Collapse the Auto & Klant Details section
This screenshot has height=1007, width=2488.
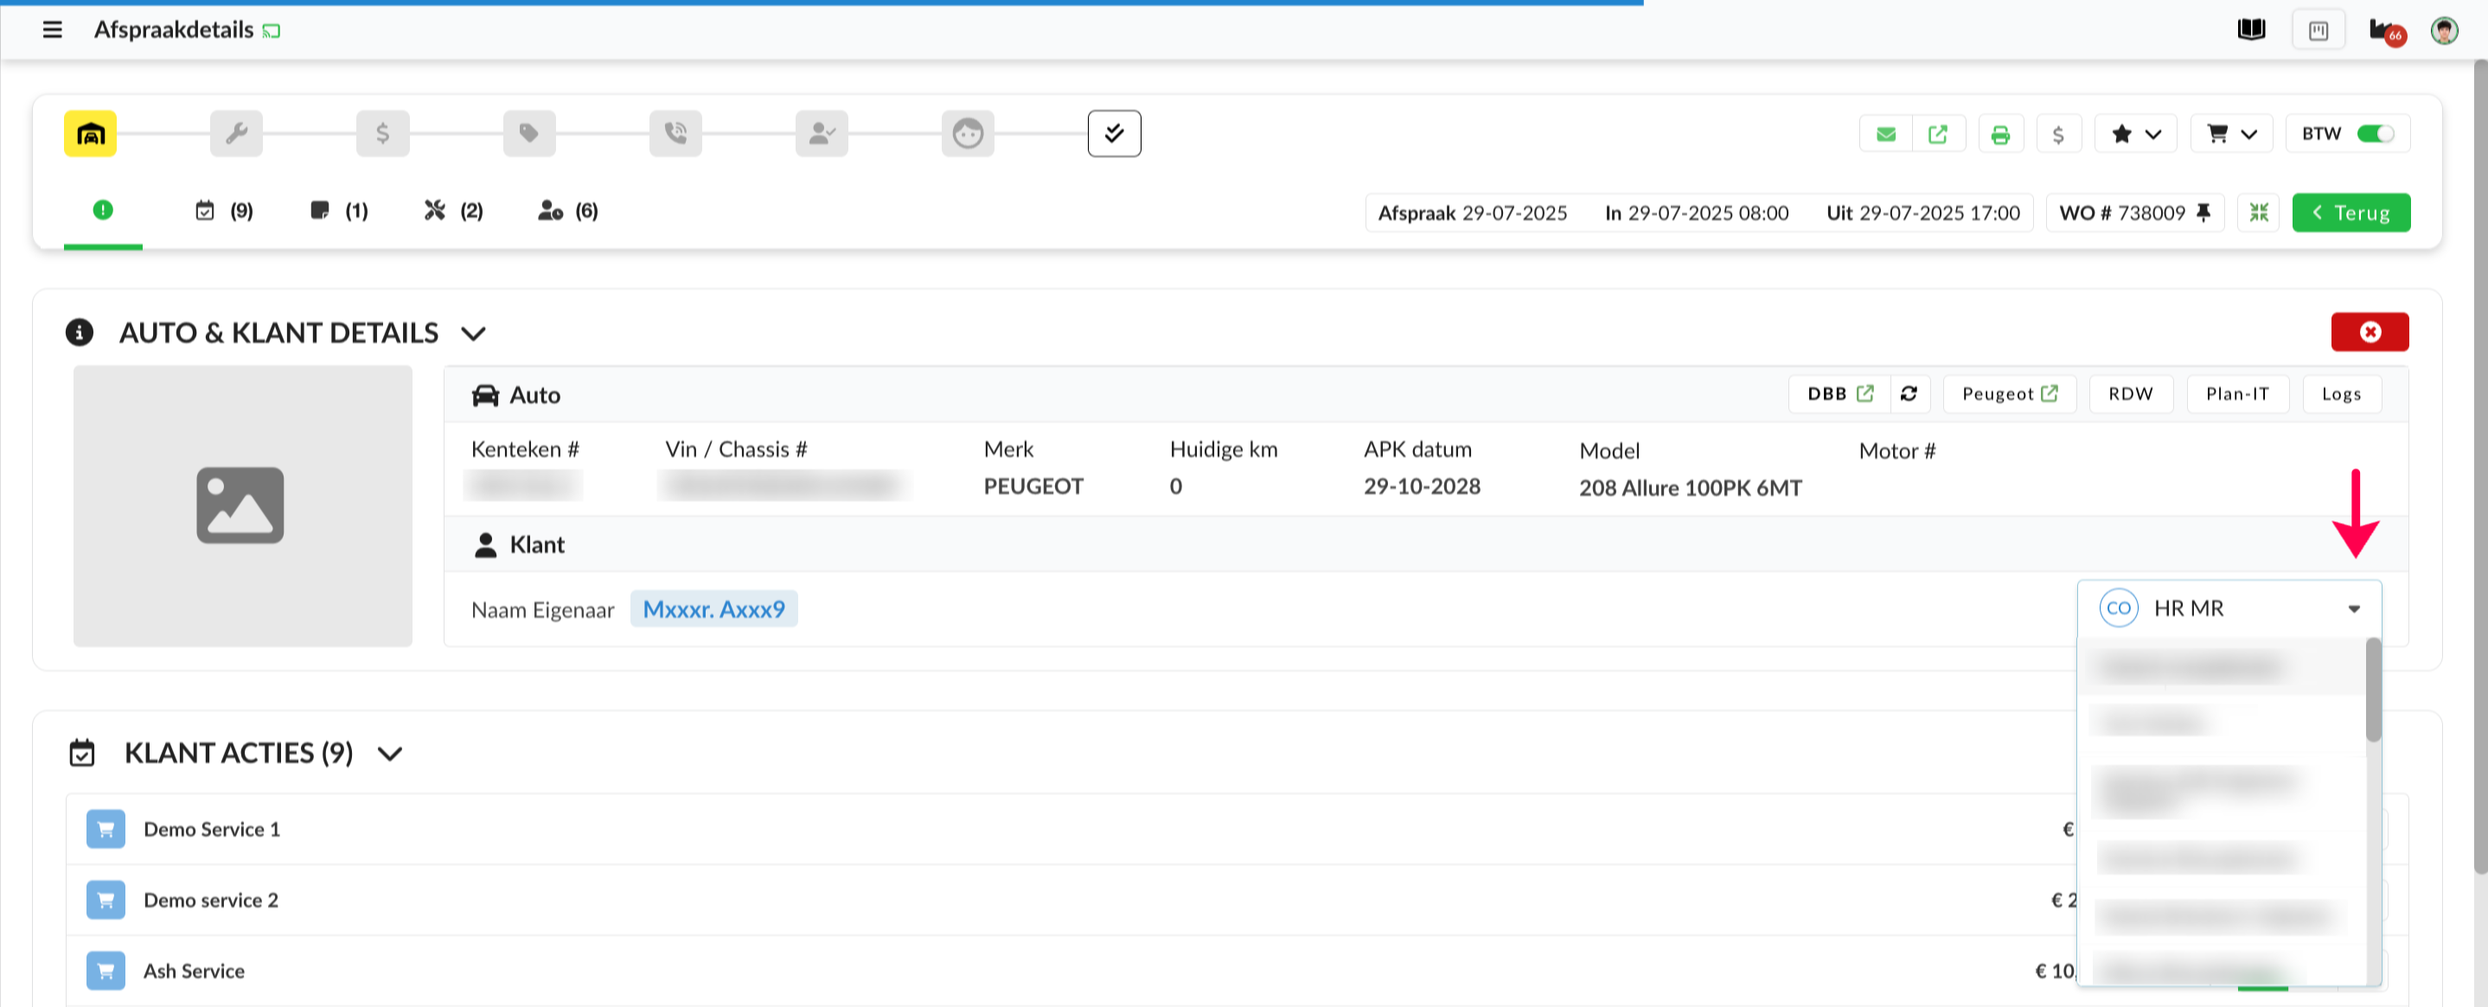click(472, 334)
